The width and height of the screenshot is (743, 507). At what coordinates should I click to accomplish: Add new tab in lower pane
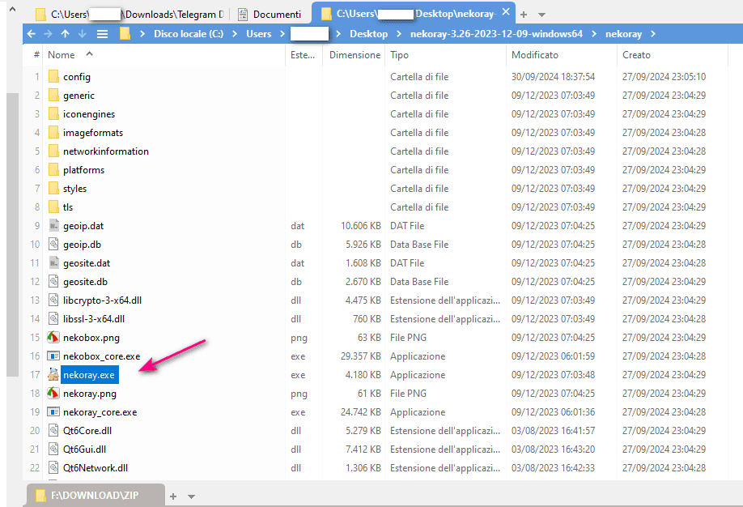[173, 496]
